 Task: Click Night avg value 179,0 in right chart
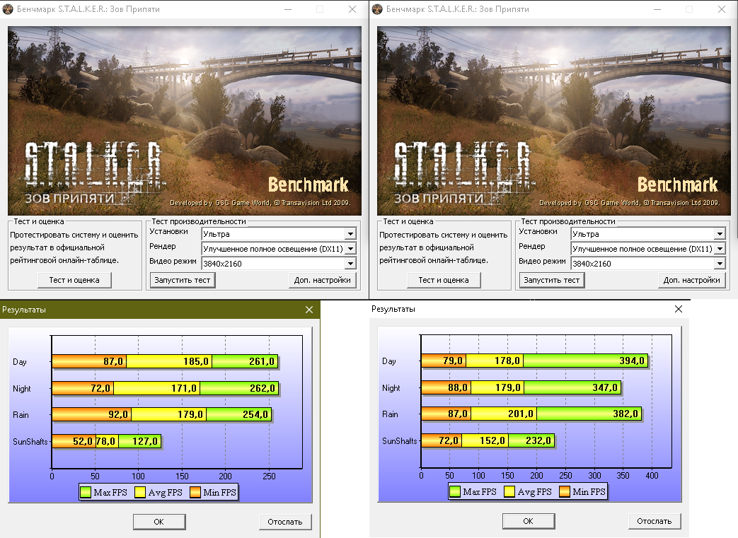coord(508,387)
